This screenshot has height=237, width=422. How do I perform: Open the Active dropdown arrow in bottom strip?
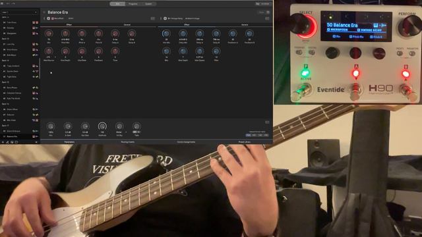tap(126, 132)
